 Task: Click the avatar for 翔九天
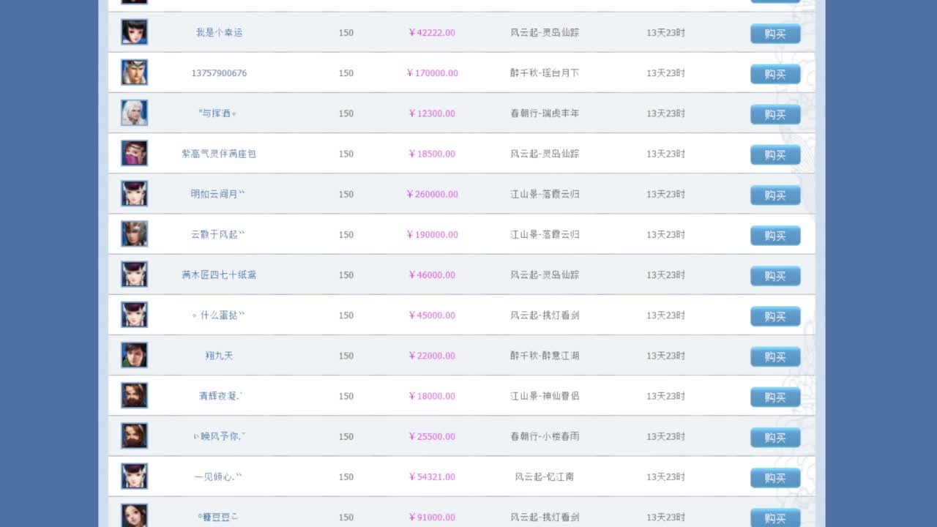(134, 355)
